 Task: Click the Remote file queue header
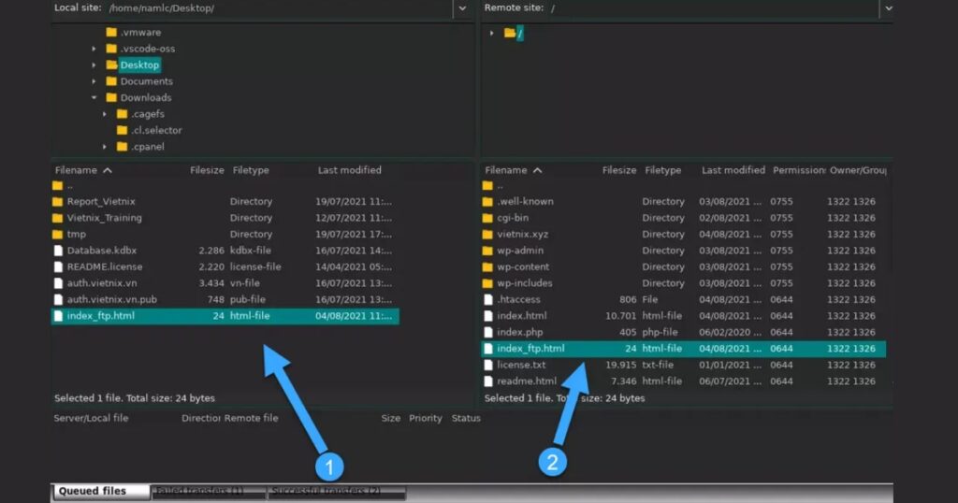(251, 418)
